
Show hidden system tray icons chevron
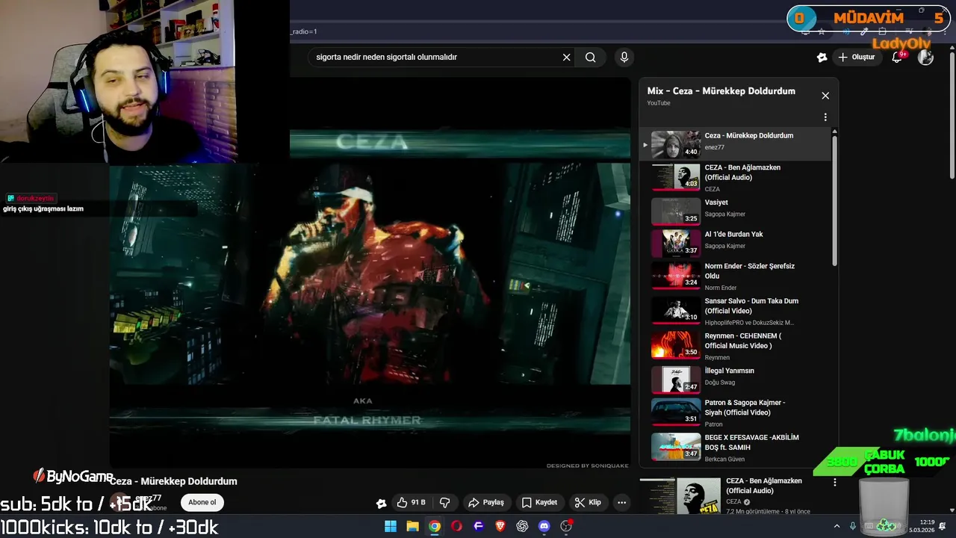pyautogui.click(x=836, y=526)
